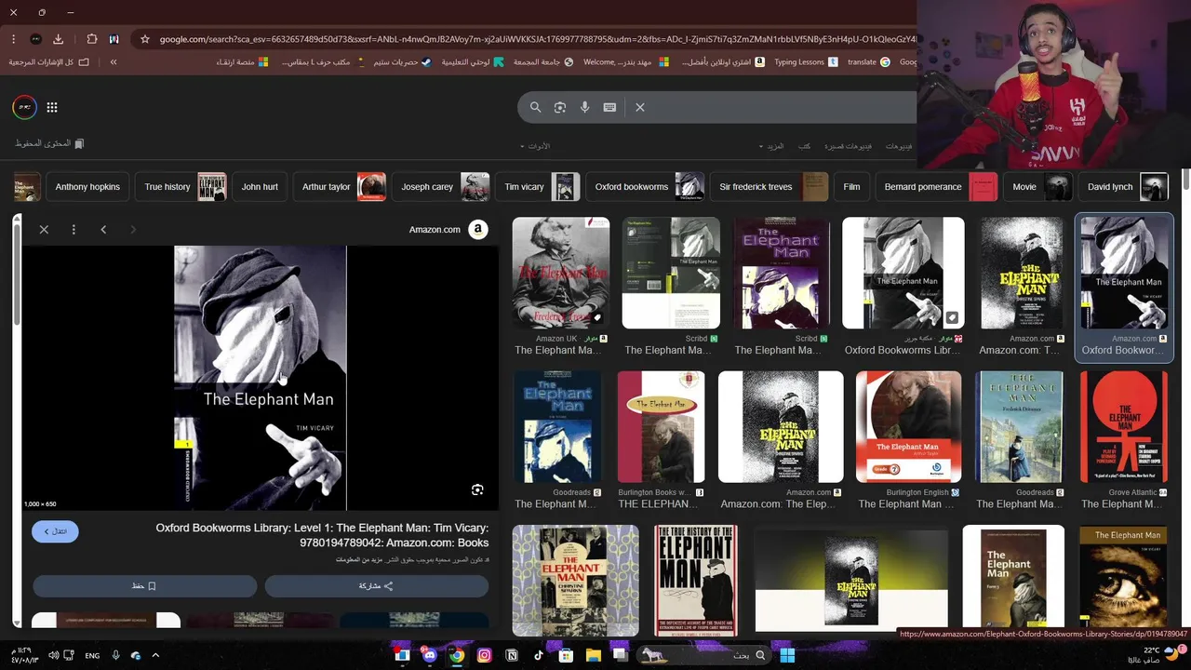1191x670 pixels.
Task: Open TikTok from the taskbar
Action: (x=538, y=655)
